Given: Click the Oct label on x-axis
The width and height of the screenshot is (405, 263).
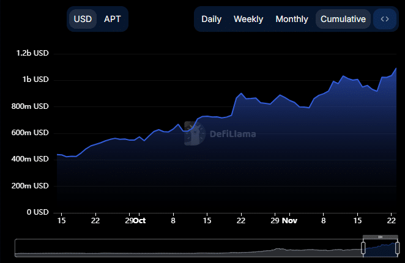Looking at the screenshot, I should tap(139, 220).
